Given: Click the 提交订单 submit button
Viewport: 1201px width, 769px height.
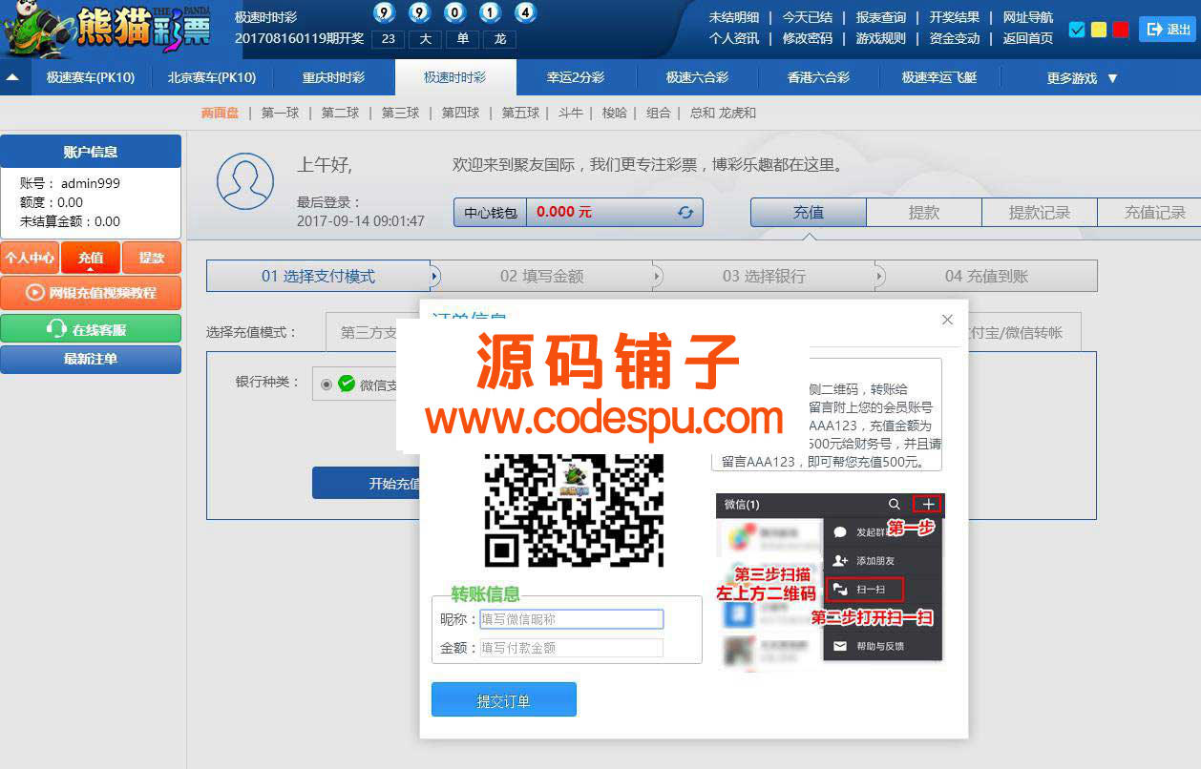Looking at the screenshot, I should click(x=503, y=700).
